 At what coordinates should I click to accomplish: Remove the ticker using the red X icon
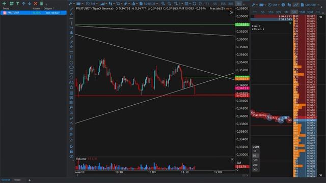[35, 4]
